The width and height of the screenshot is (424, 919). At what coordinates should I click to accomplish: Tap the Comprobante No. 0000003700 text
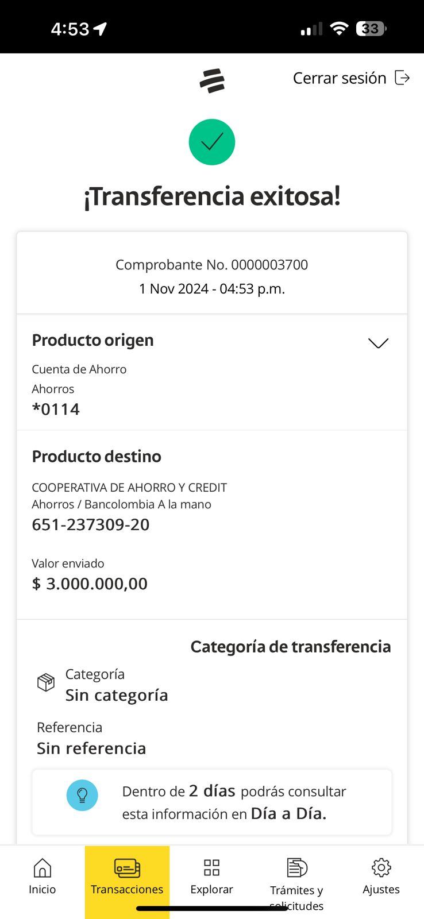click(211, 265)
